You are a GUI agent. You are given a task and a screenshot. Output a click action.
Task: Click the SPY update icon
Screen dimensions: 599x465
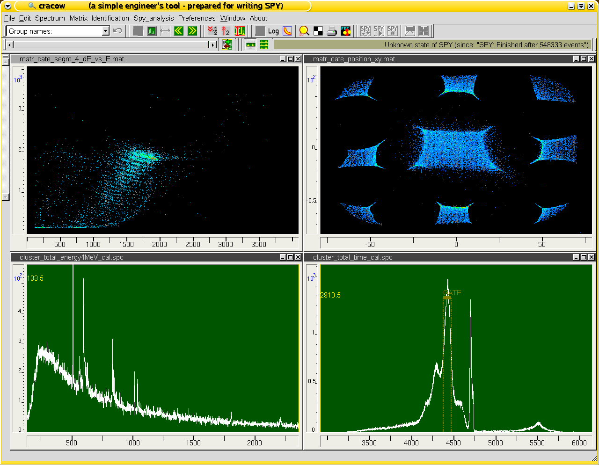pyautogui.click(x=365, y=31)
